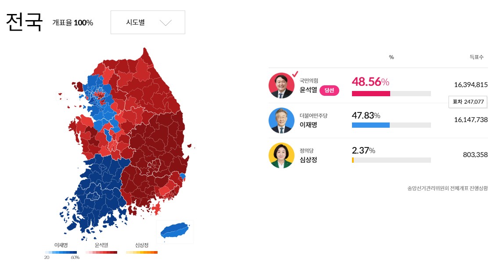Click the yellow 2.37% vote share bar
The image size is (499, 269).
[353, 160]
